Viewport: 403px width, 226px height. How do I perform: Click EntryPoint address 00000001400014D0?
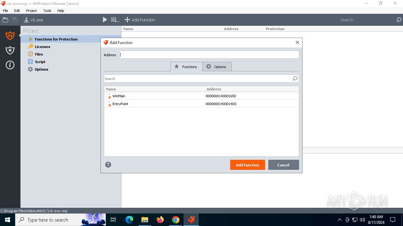click(221, 104)
